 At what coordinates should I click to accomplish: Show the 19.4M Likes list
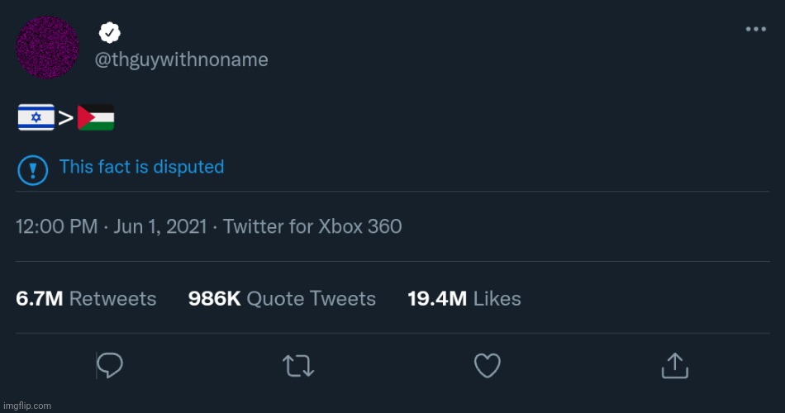tap(464, 298)
